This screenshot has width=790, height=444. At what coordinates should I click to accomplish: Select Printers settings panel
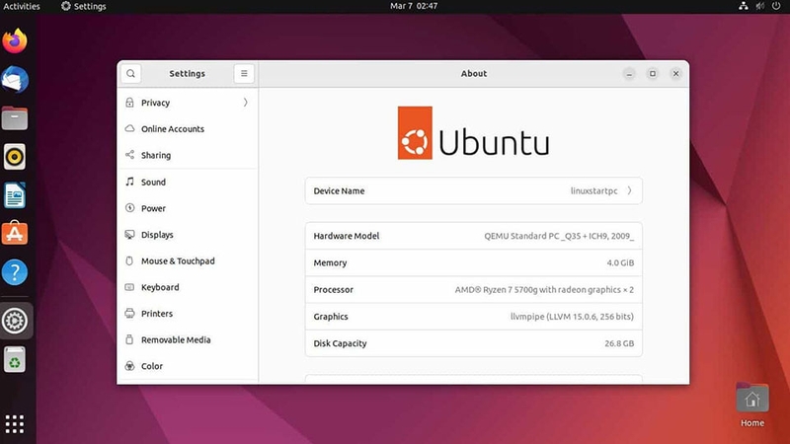[x=188, y=313]
